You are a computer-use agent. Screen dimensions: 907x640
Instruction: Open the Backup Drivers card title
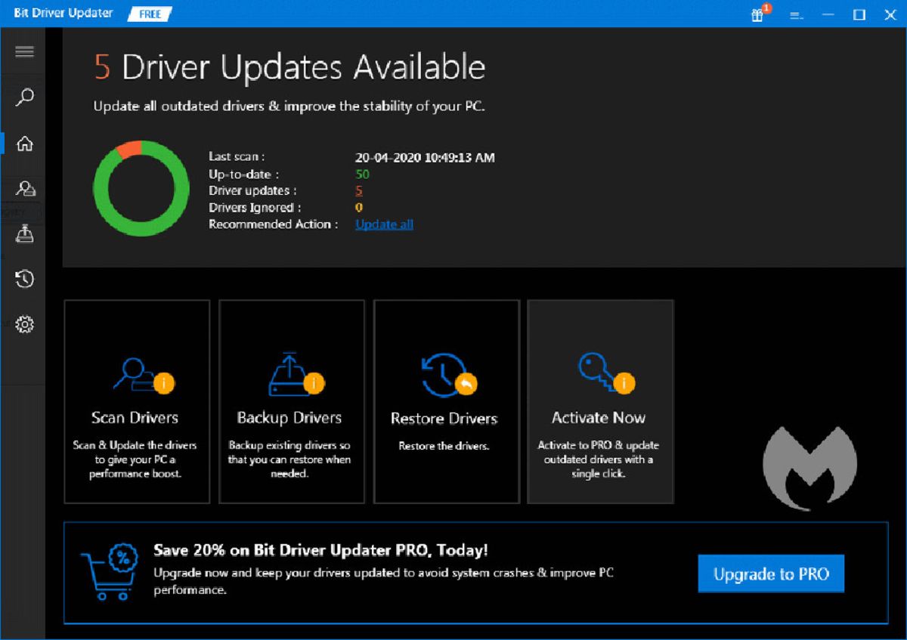(289, 418)
